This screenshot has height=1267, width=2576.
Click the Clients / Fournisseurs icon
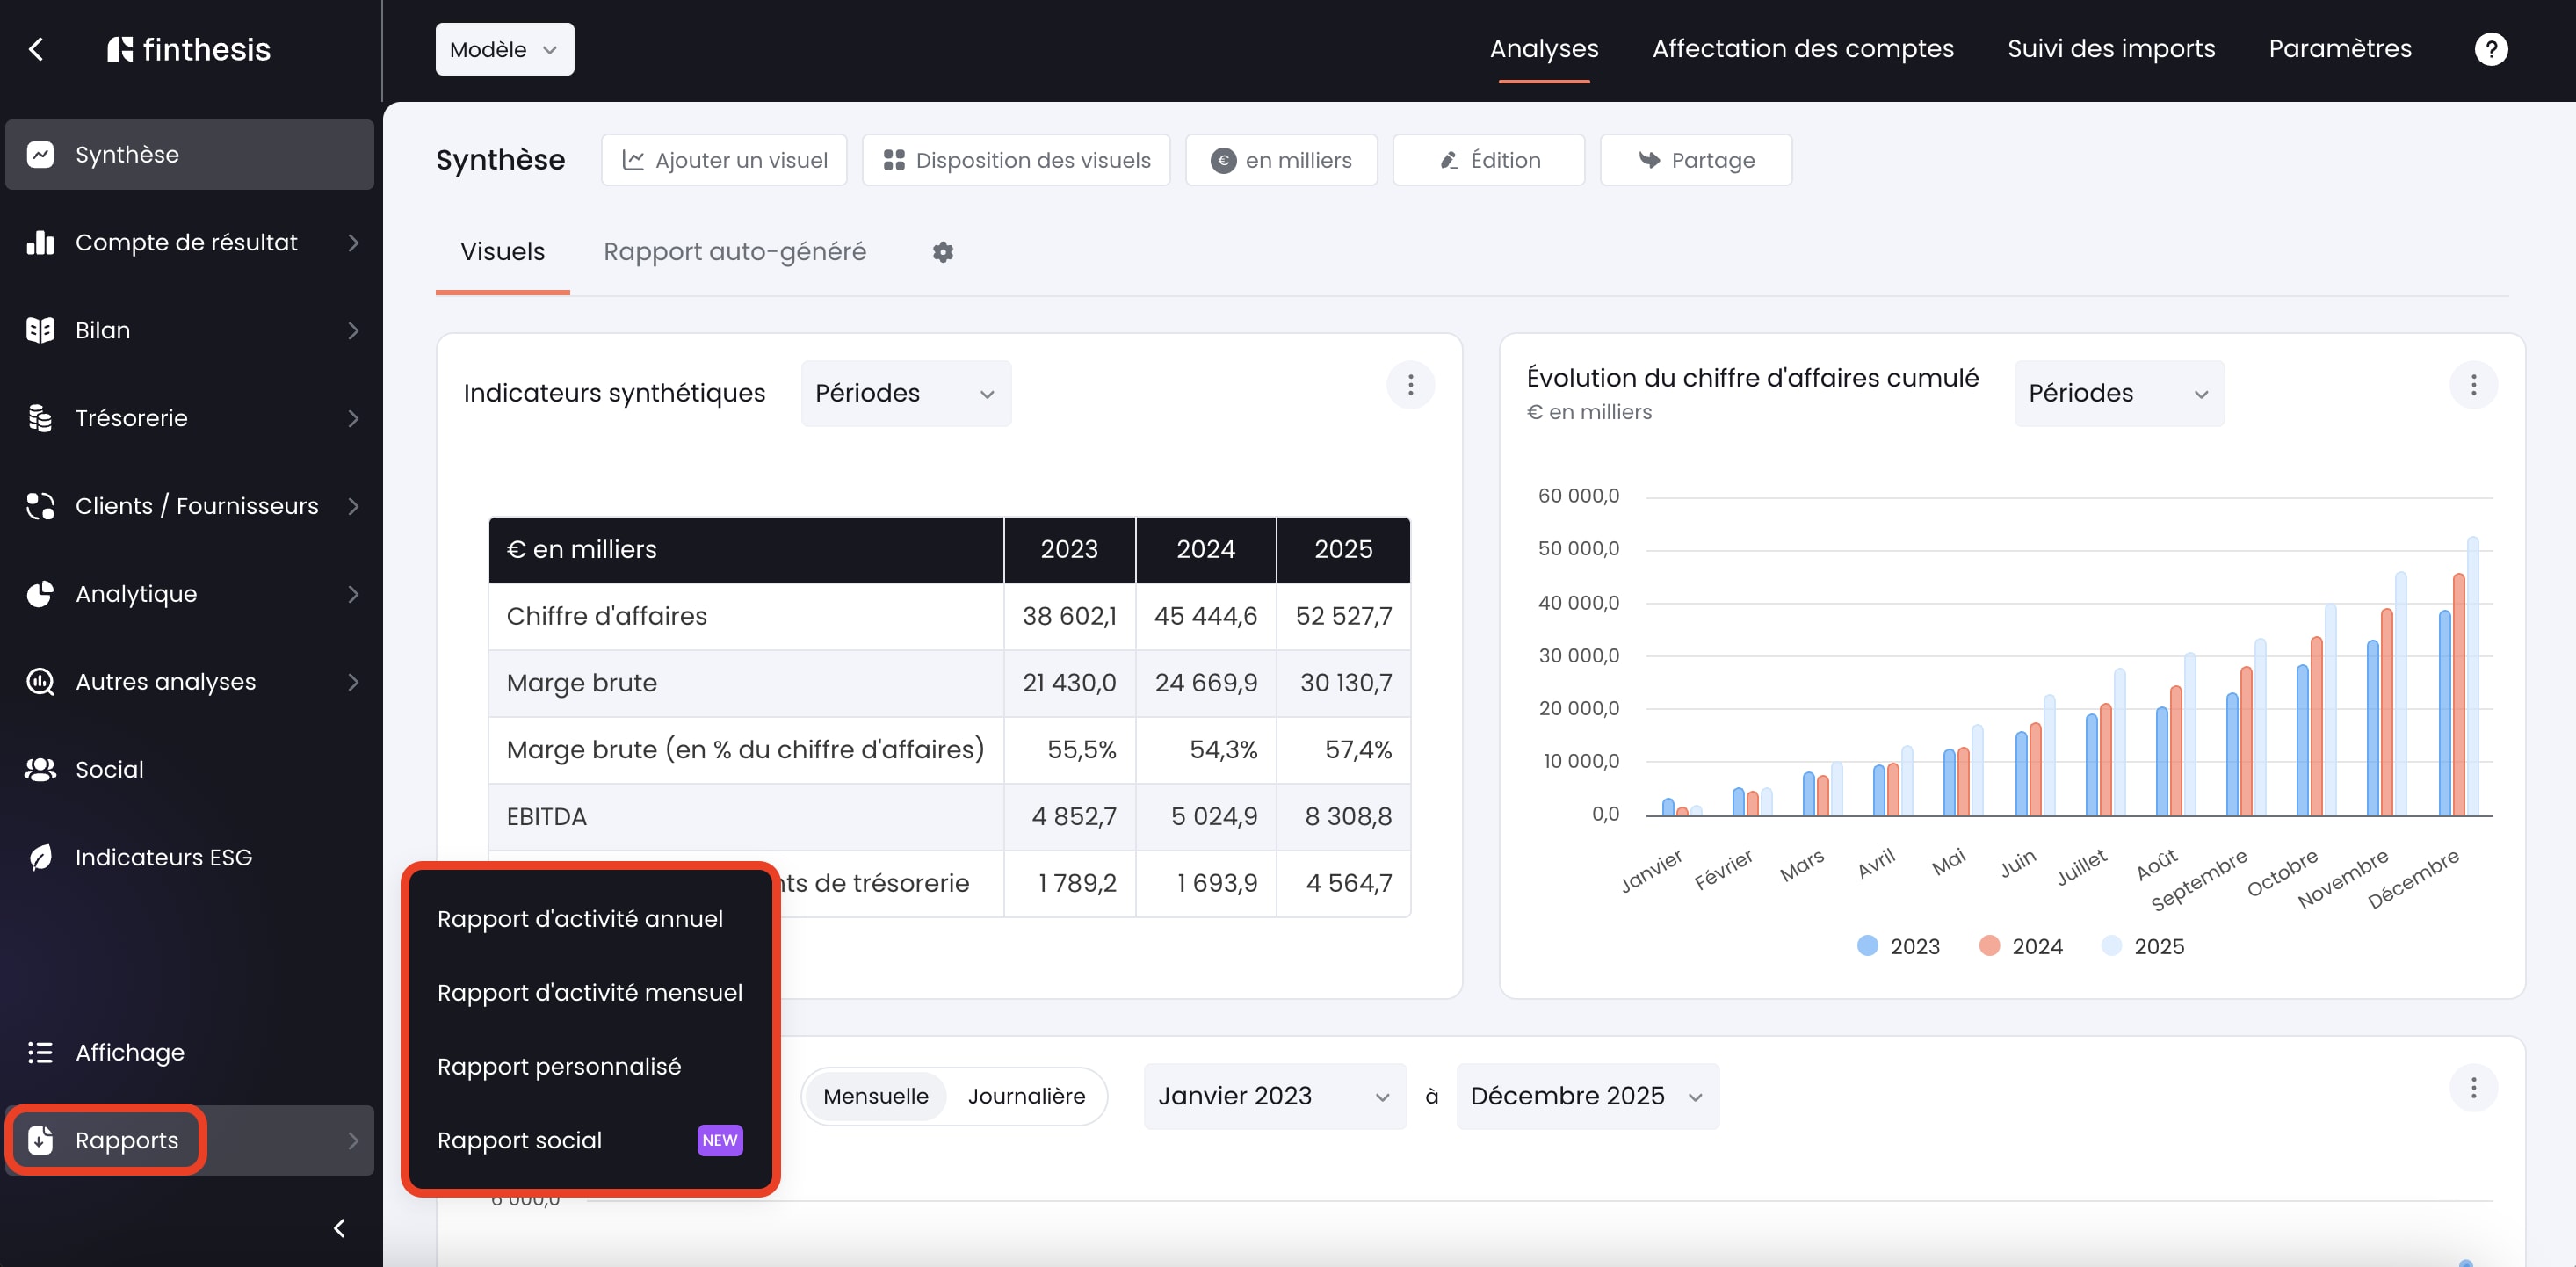[40, 506]
